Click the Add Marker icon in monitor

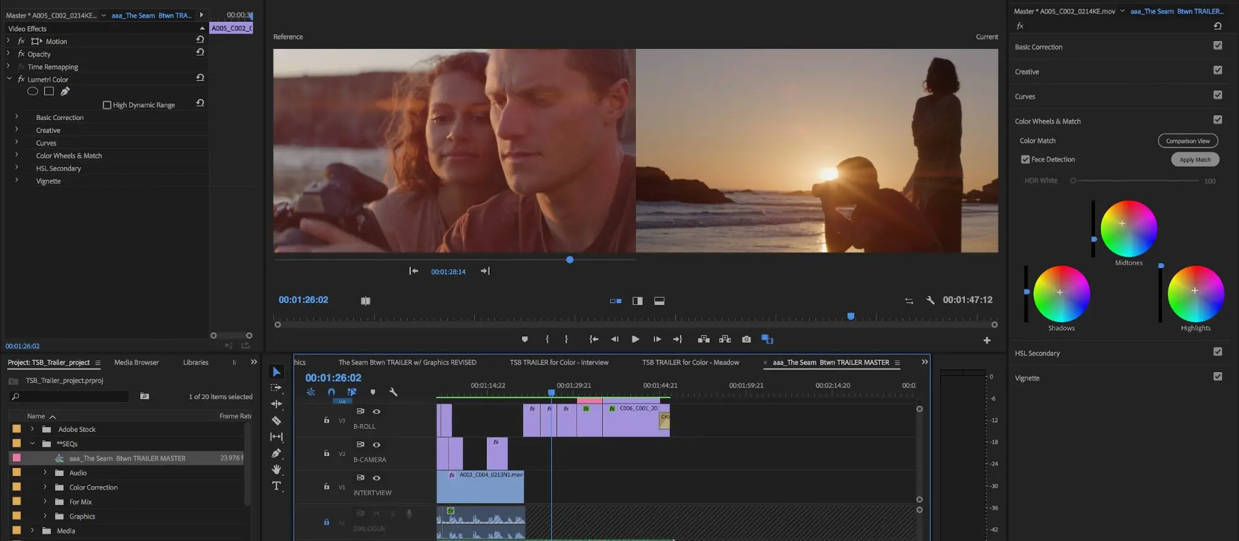(x=525, y=339)
